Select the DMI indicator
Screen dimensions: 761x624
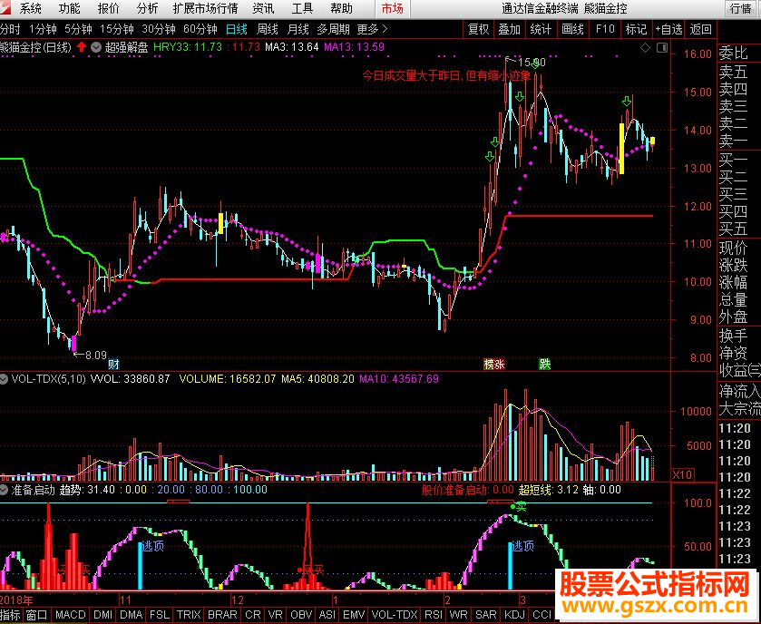[102, 615]
